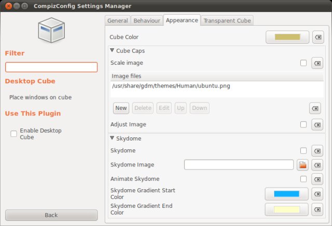
Task: Change Skydome Gradient End Color swatch
Action: click(x=286, y=209)
